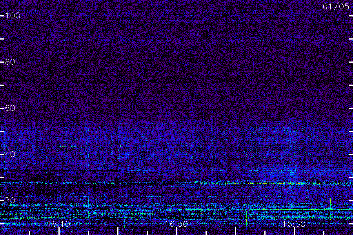
Task: Click the 16:10 time axis label
Action: point(58,224)
